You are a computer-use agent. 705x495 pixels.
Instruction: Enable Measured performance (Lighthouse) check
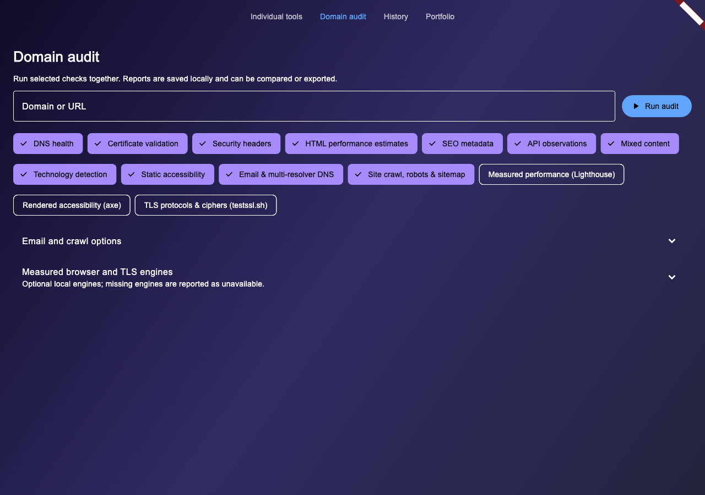[x=551, y=174]
